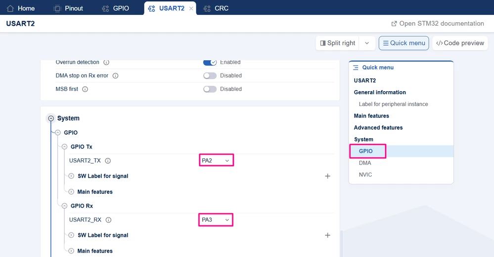Expand SW Label for signal under GPIO Tx
494x257 pixels.
point(71,176)
